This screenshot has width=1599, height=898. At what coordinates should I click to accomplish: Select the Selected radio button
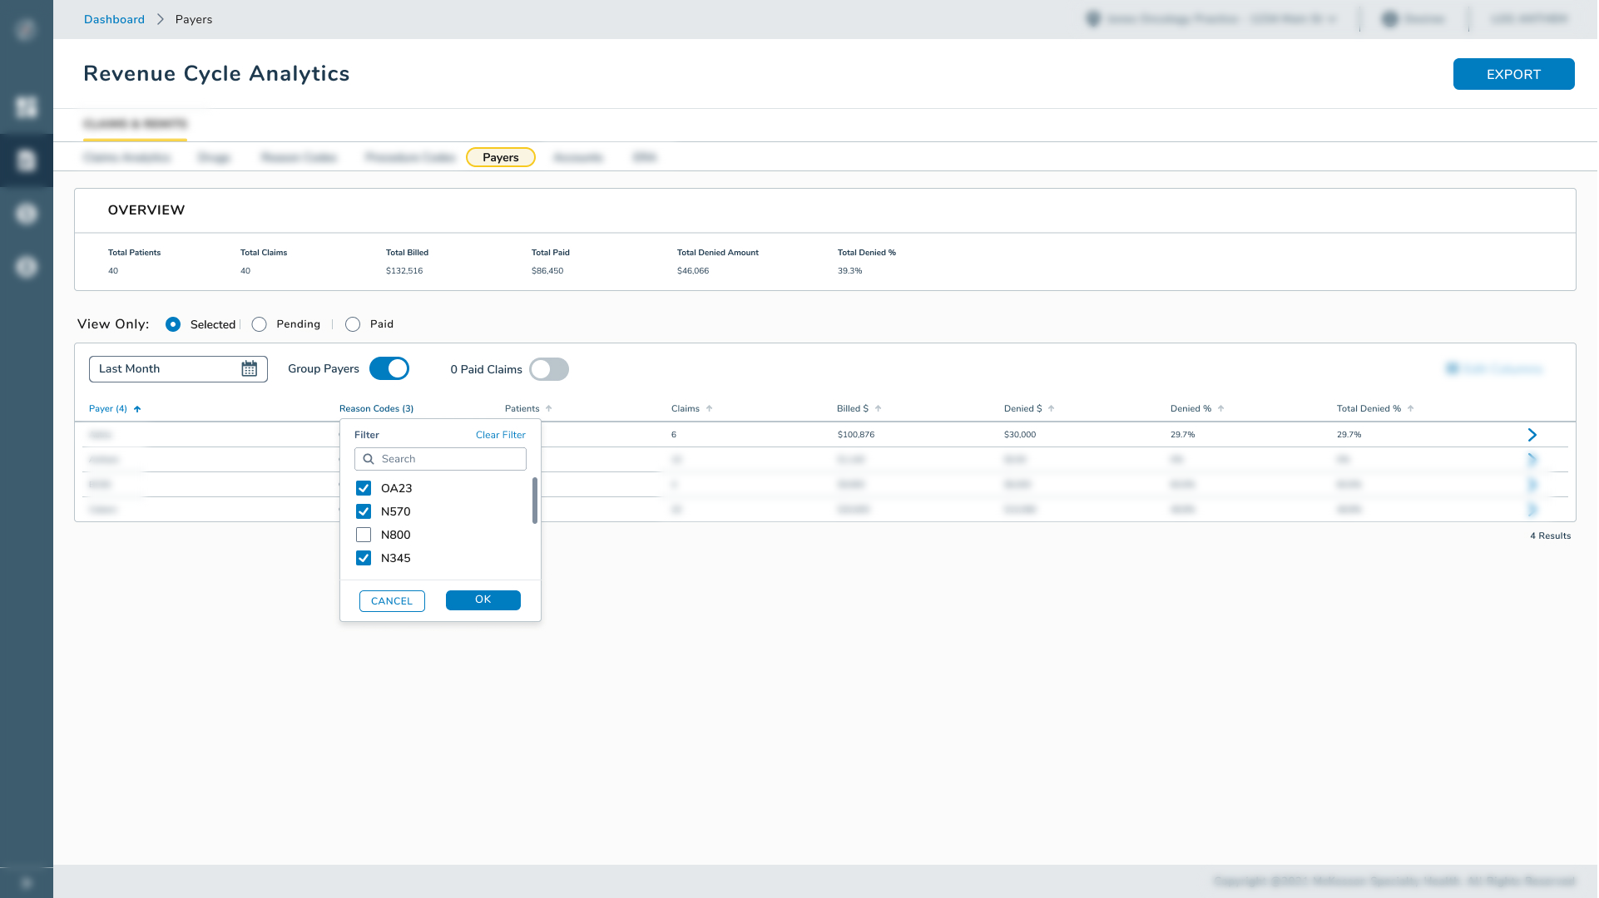173,324
